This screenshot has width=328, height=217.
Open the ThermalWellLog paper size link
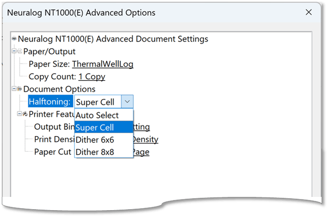coord(102,64)
